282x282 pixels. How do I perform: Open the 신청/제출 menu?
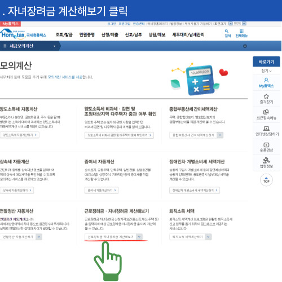pos(110,34)
